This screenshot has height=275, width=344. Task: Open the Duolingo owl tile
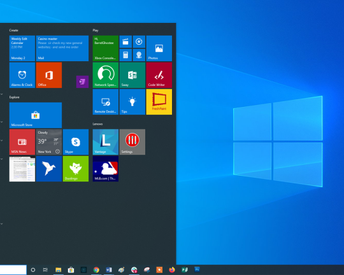click(x=76, y=169)
